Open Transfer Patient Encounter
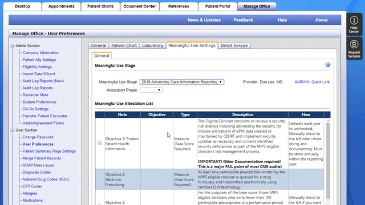Screen dimensions: 365x205 click(x=45, y=116)
